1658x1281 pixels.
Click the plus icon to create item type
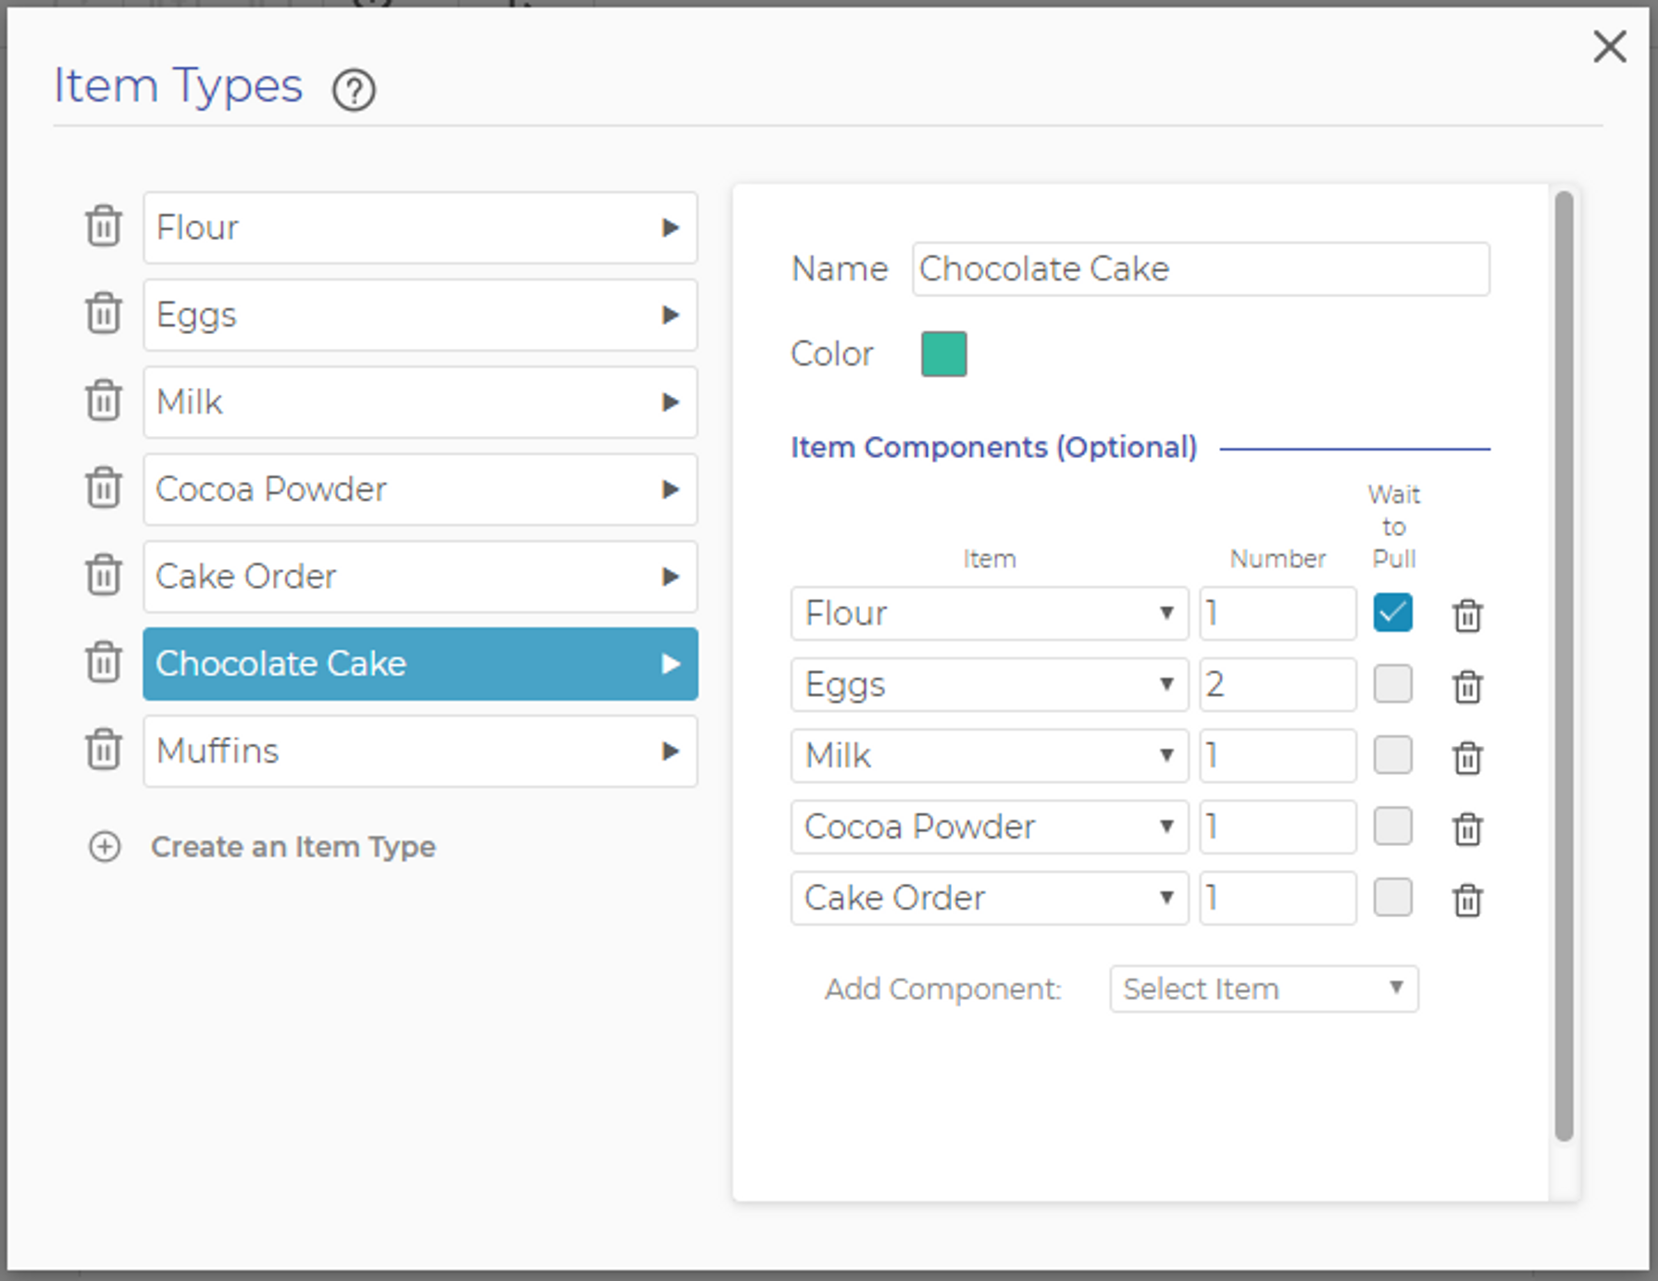[x=105, y=847]
